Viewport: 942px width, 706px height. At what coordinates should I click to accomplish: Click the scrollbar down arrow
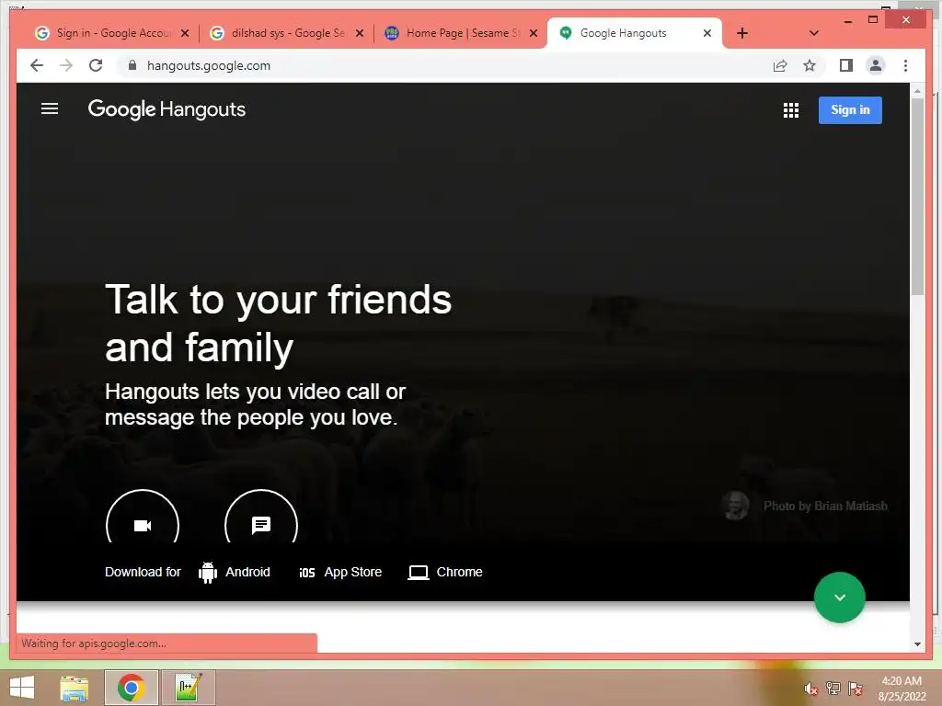(x=917, y=644)
